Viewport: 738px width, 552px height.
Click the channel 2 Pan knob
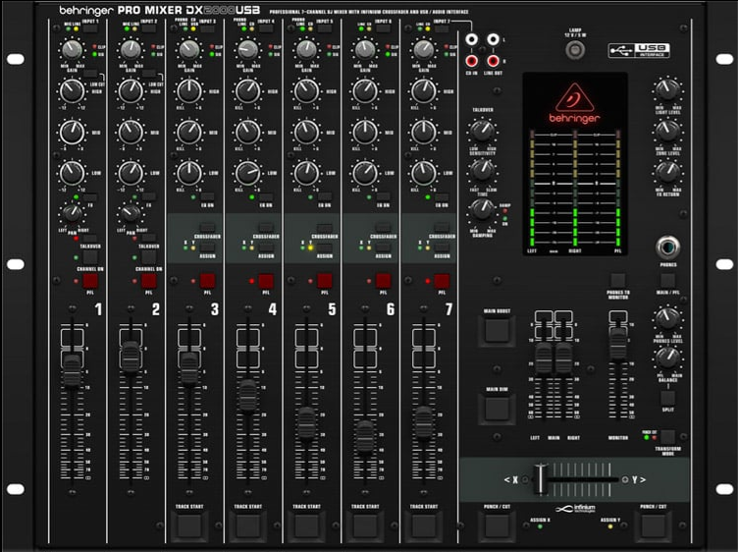(129, 212)
